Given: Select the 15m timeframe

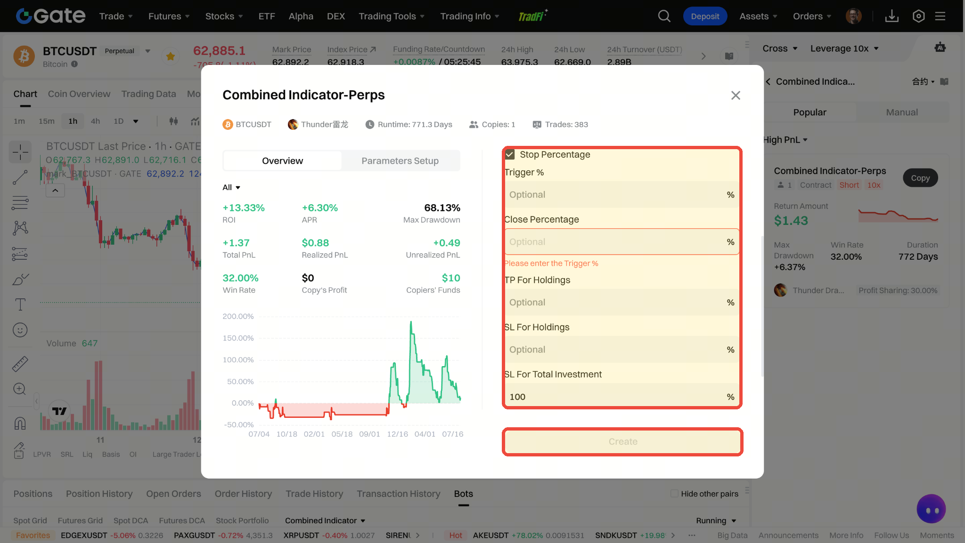Looking at the screenshot, I should pyautogui.click(x=47, y=121).
